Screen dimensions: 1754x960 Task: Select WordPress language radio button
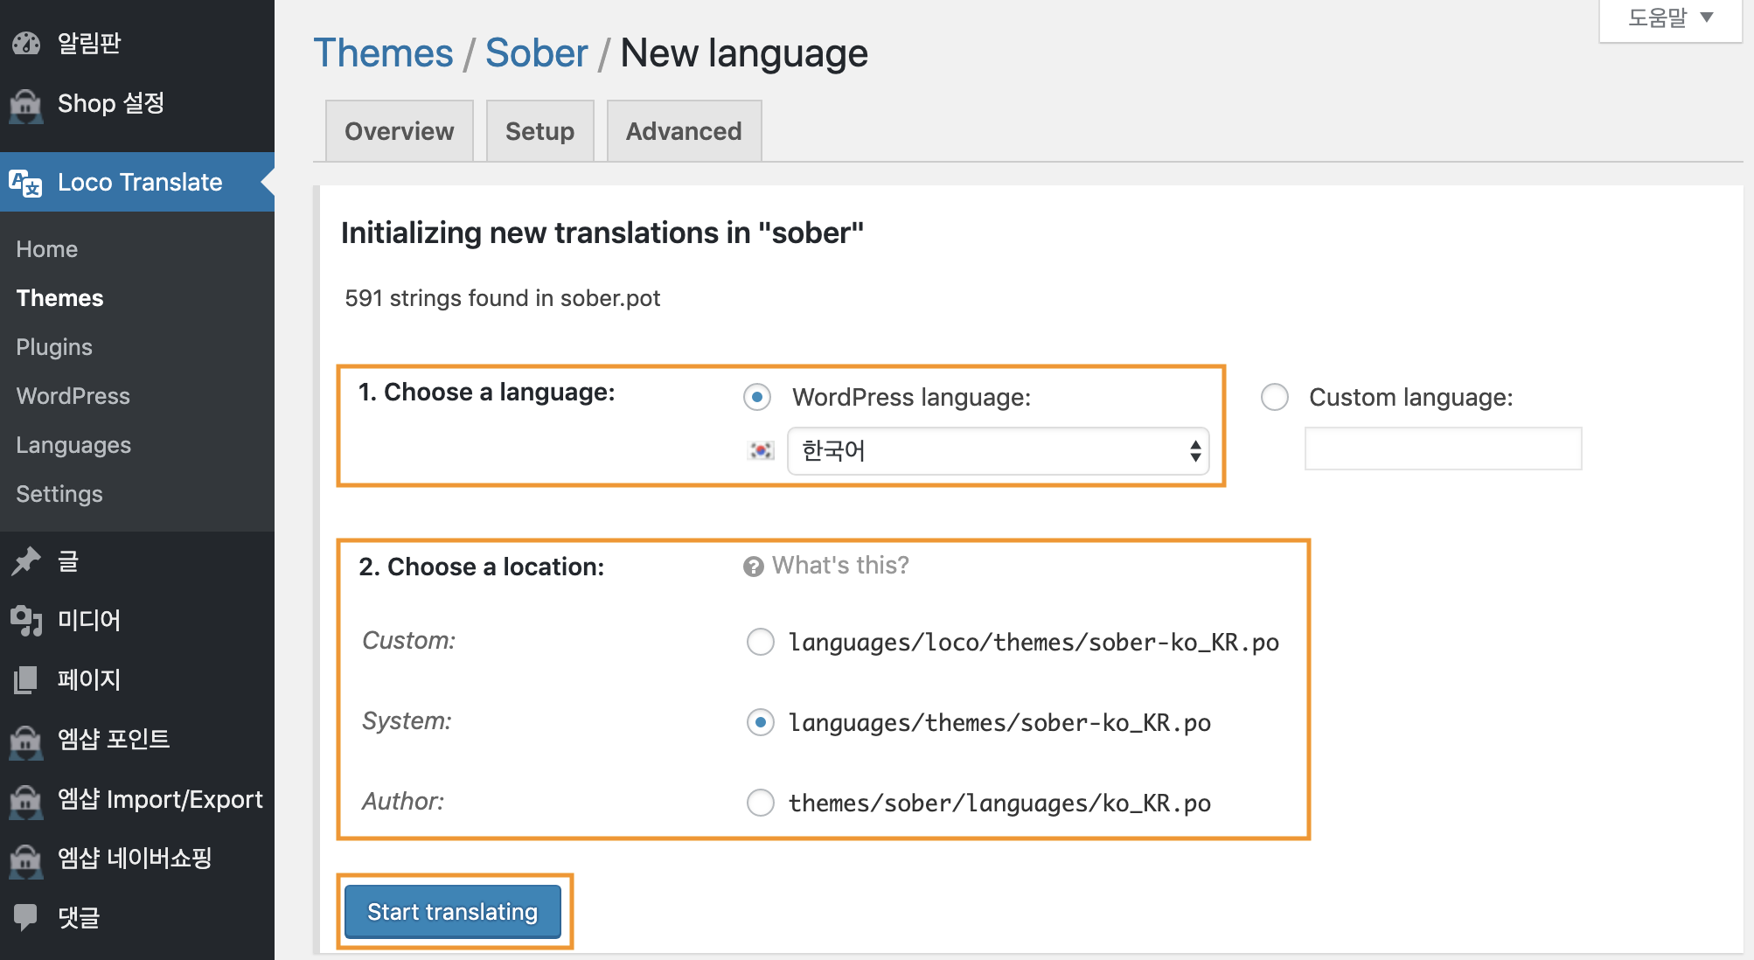coord(757,397)
